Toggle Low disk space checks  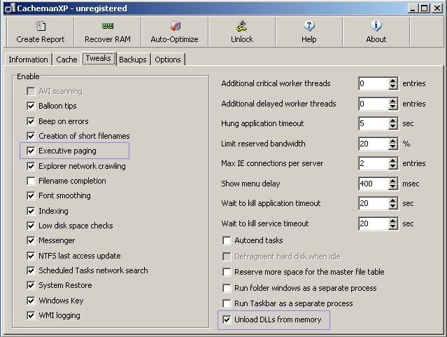[x=31, y=226]
